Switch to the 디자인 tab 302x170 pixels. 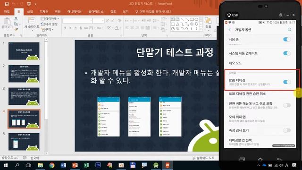[44, 11]
